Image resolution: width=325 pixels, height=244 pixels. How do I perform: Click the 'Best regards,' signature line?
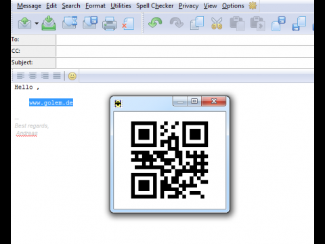pyautogui.click(x=32, y=126)
